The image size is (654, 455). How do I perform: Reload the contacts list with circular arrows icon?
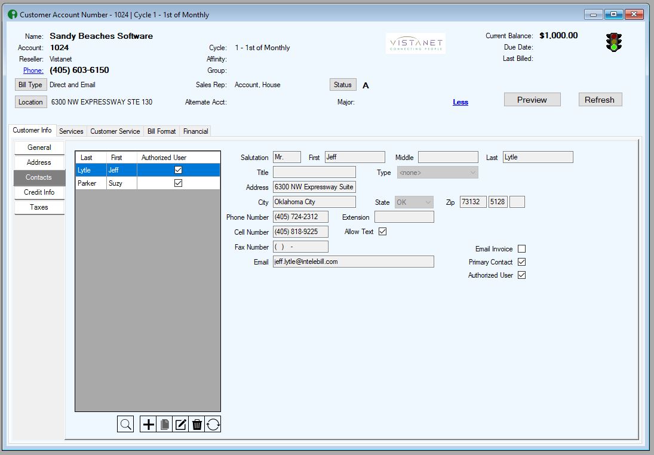213,425
